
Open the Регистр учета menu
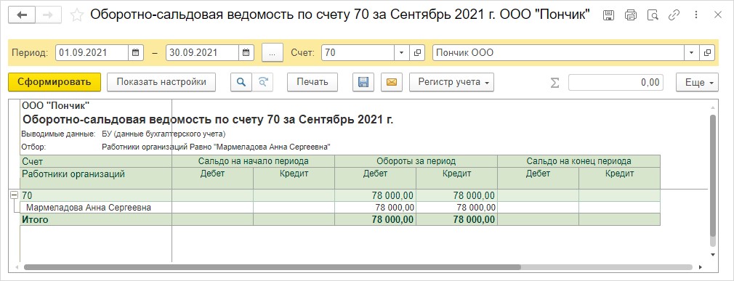pos(451,82)
